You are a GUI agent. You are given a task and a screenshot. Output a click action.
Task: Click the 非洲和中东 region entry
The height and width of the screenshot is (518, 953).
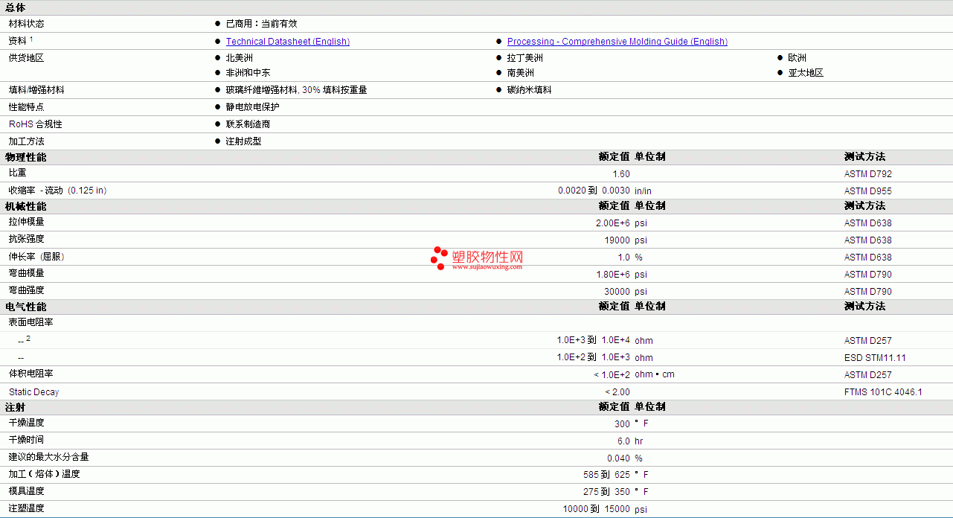pos(248,73)
